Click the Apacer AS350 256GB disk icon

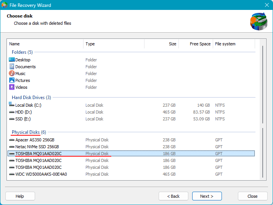point(12,140)
